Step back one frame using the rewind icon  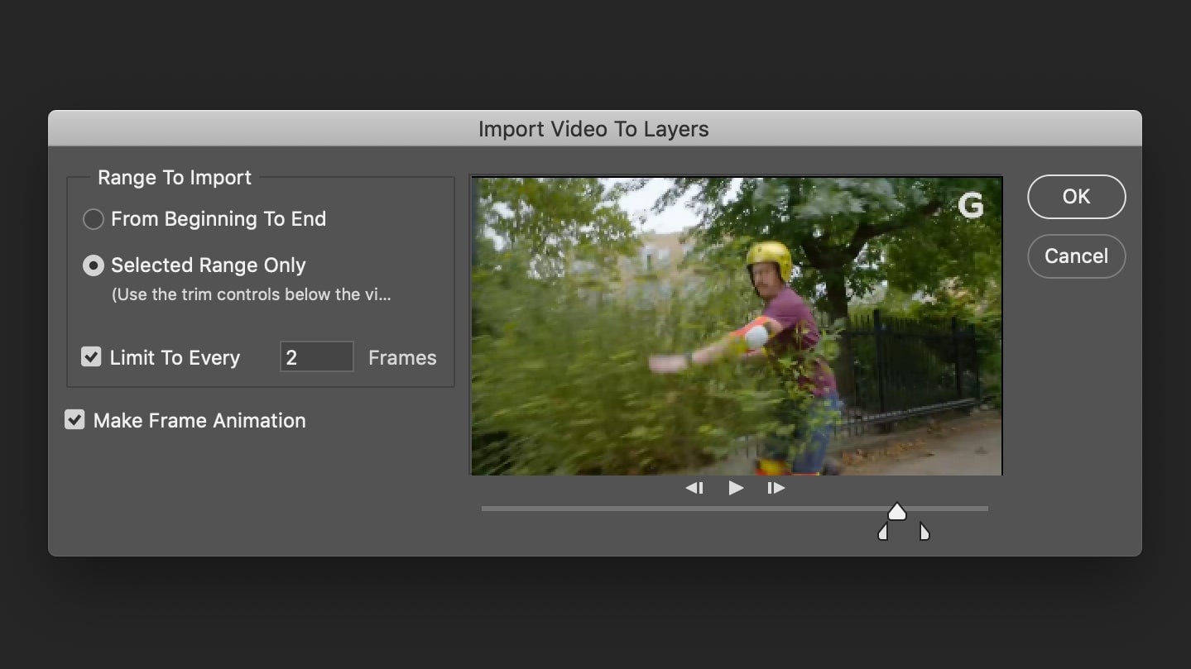(x=694, y=488)
